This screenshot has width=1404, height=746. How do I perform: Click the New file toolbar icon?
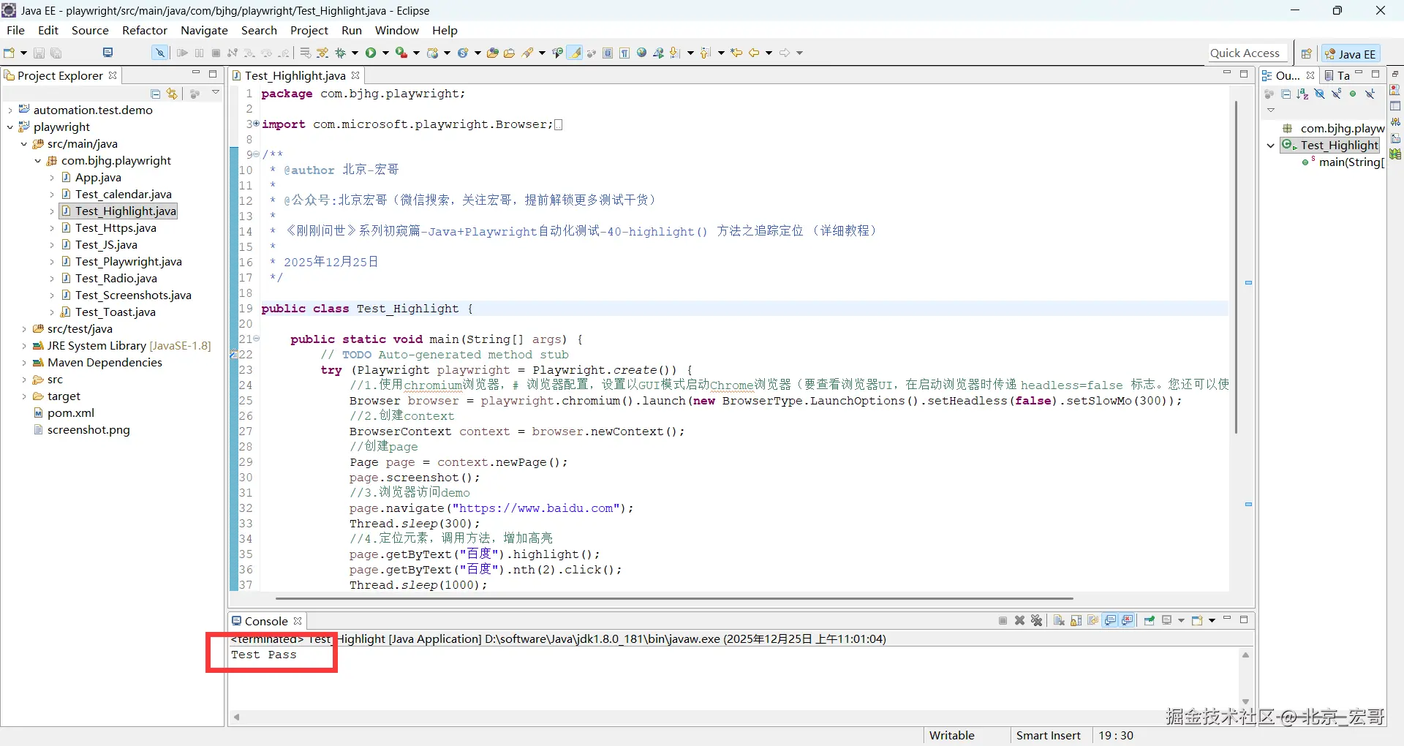(x=10, y=53)
